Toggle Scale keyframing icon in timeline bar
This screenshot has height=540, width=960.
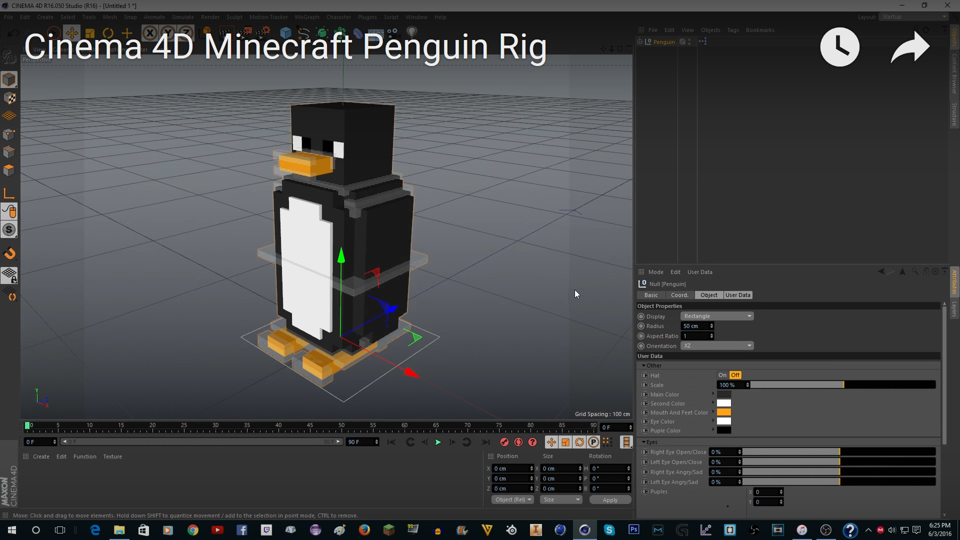[565, 442]
